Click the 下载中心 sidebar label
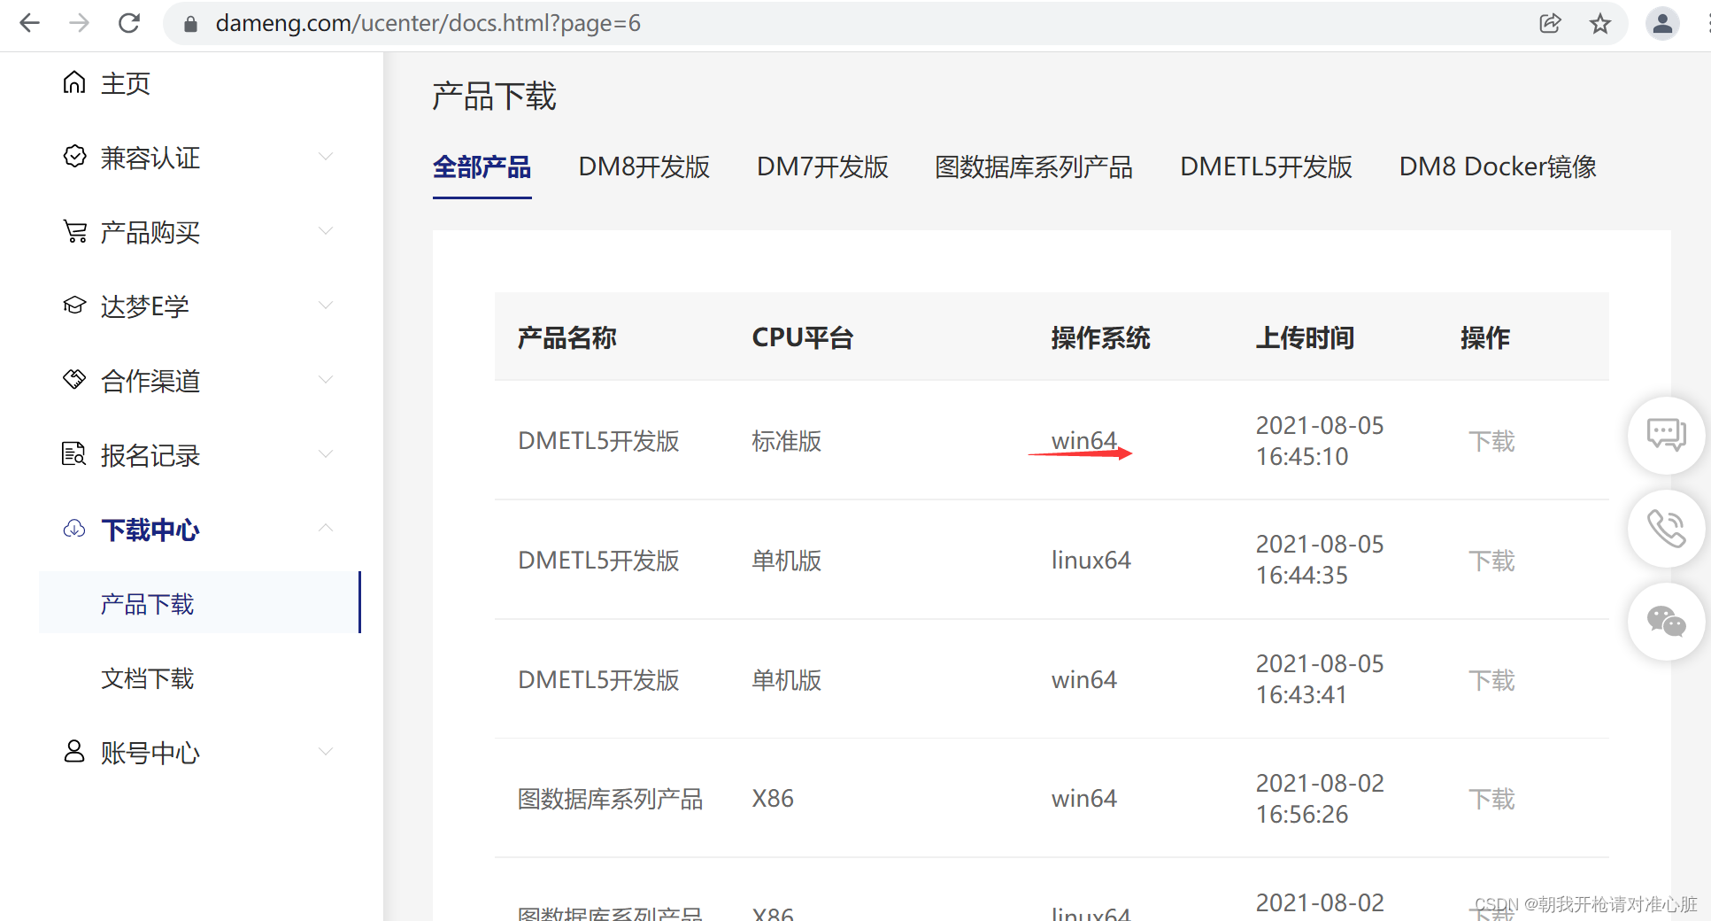Viewport: 1711px width, 921px height. pos(150,530)
